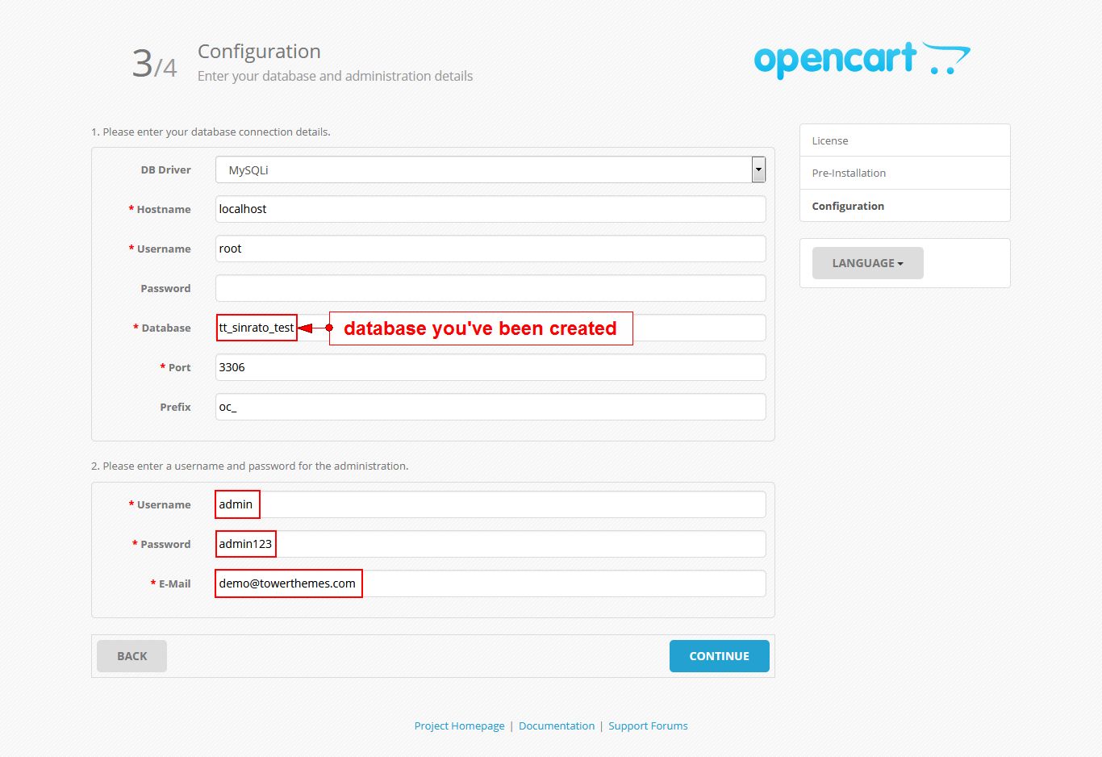Click the database Username field with root
The width and height of the screenshot is (1102, 757).
490,249
